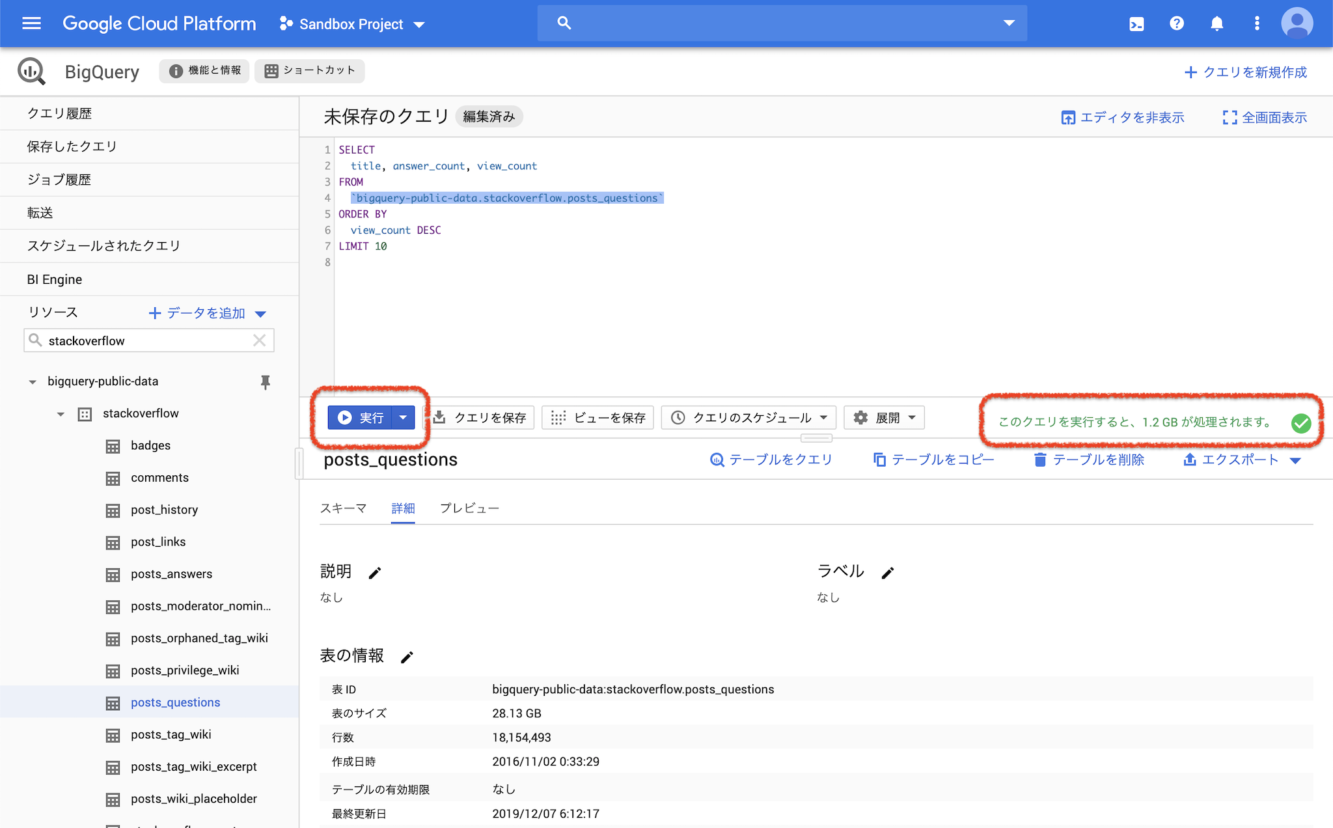Viewport: 1333px width, 828px height.
Task: Unpin the bigquery-public-data project
Action: (x=265, y=382)
